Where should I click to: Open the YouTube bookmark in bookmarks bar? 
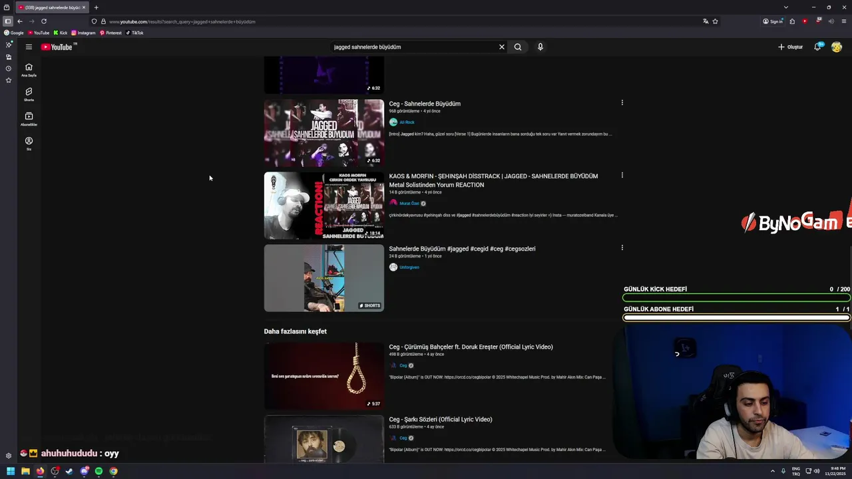[38, 33]
